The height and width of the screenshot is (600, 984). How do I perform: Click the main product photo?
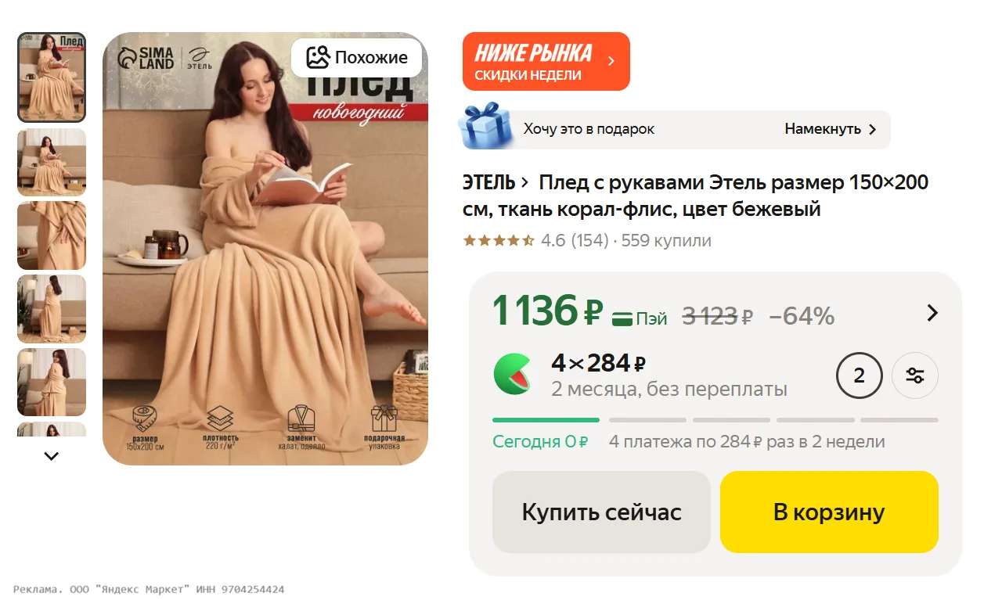(x=265, y=249)
